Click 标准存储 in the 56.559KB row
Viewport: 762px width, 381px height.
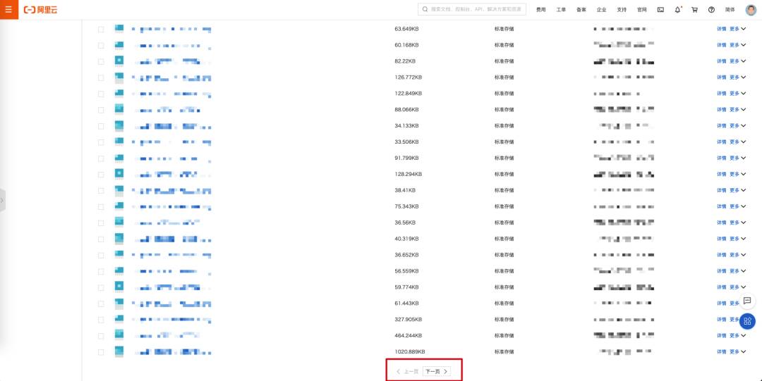504,271
